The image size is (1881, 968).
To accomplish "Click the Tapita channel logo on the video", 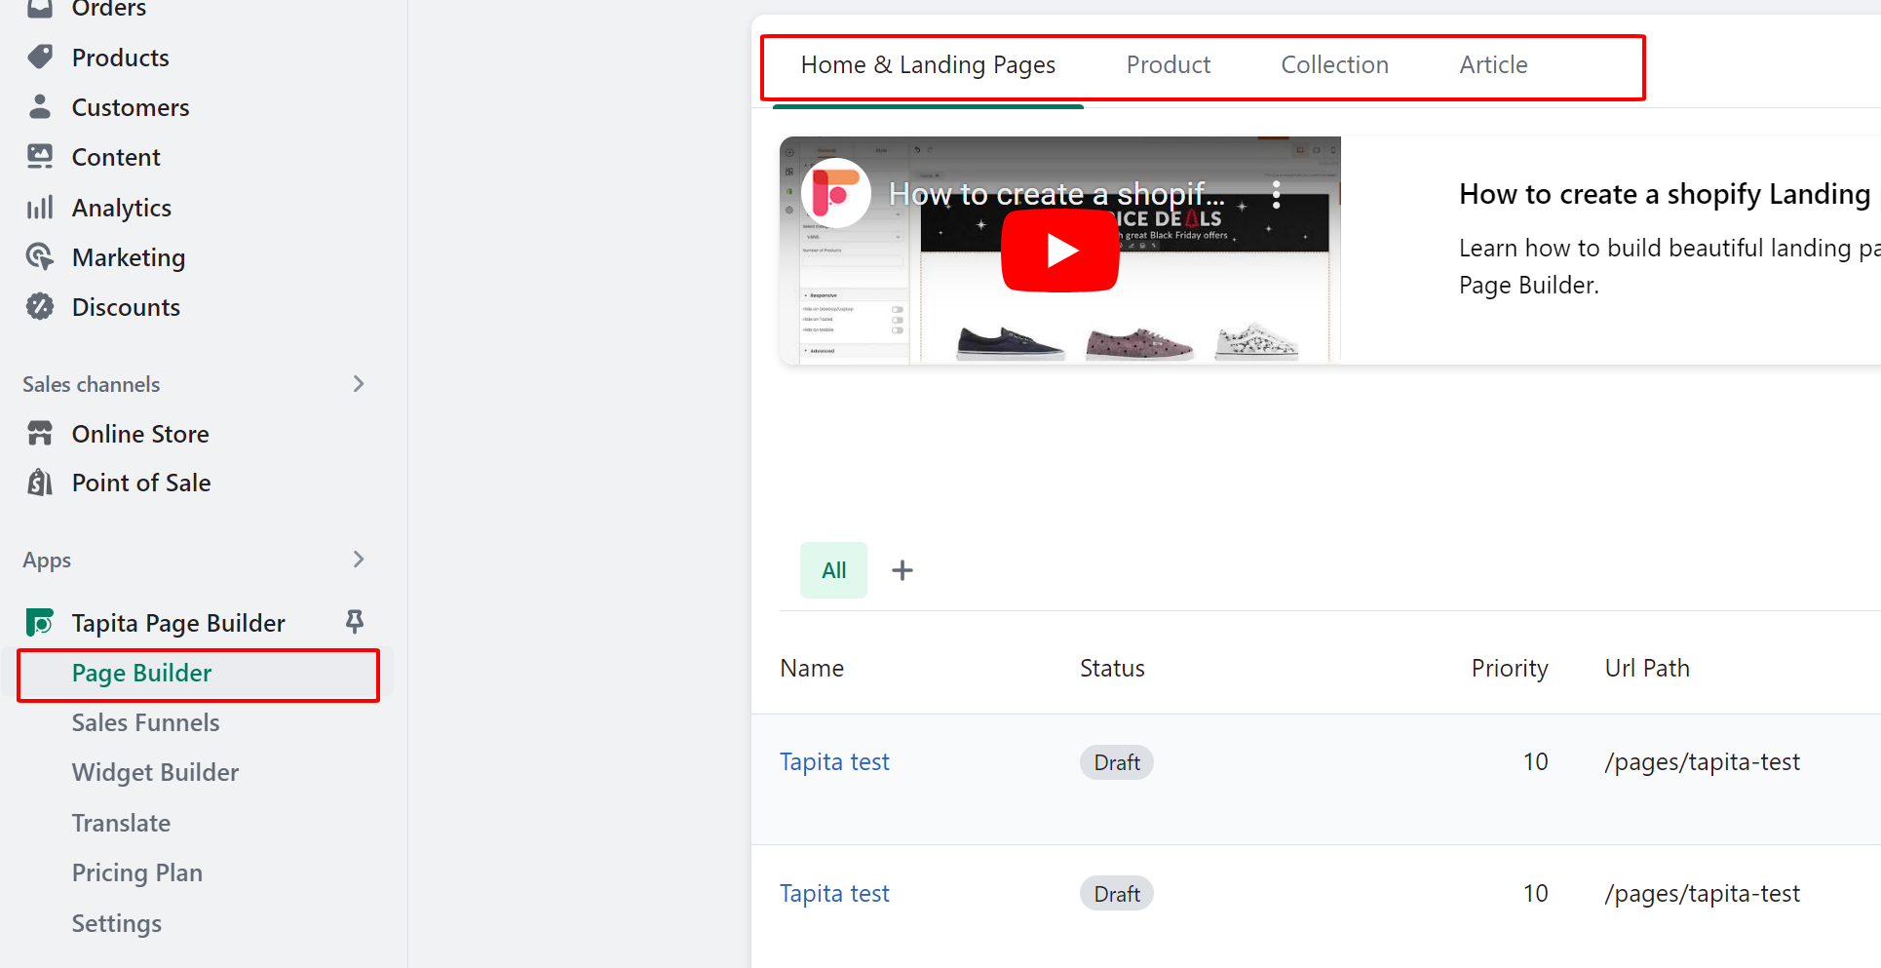I will [x=835, y=193].
